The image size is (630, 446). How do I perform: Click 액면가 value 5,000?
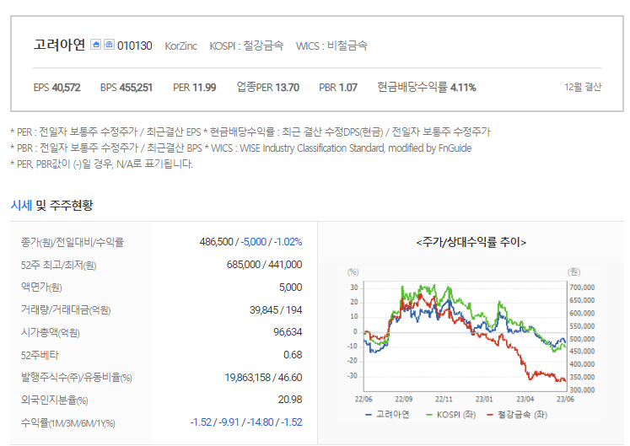[290, 287]
